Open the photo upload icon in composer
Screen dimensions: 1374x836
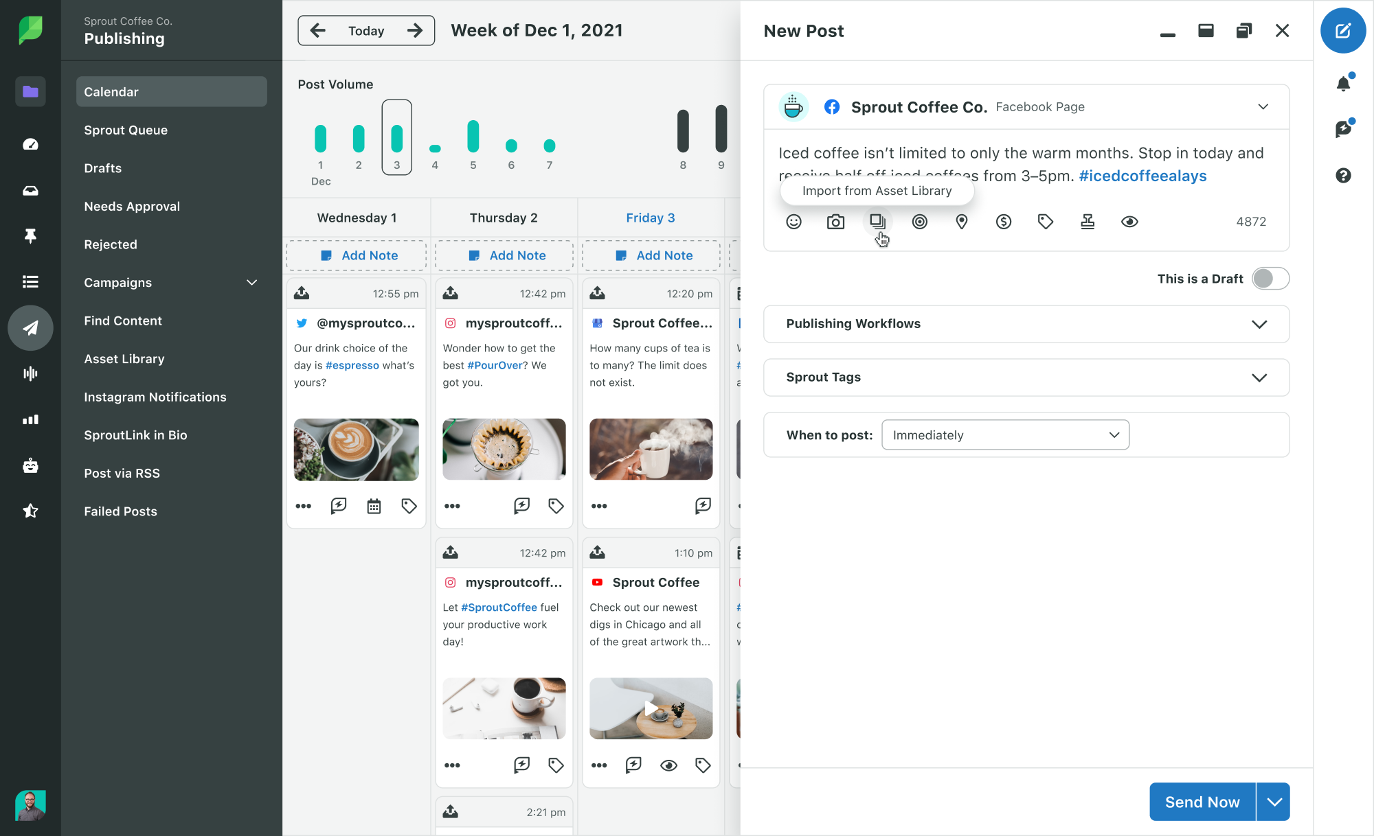(835, 220)
